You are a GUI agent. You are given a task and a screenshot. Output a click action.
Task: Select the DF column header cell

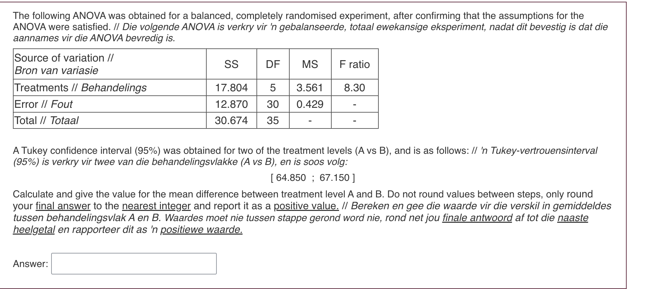pyautogui.click(x=273, y=64)
